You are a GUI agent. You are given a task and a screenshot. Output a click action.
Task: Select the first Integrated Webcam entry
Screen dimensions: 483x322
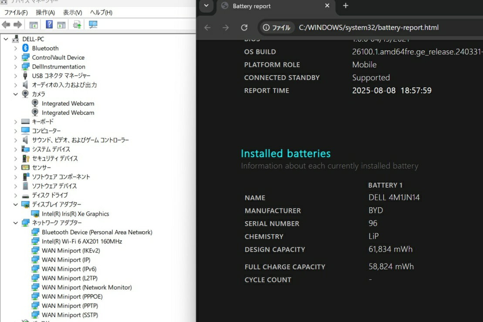click(68, 103)
